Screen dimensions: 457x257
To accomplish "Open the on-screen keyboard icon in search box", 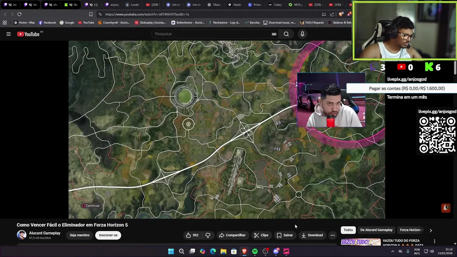I will pyautogui.click(x=274, y=34).
